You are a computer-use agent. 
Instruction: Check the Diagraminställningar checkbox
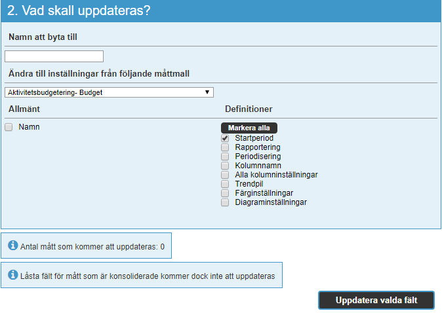click(225, 202)
